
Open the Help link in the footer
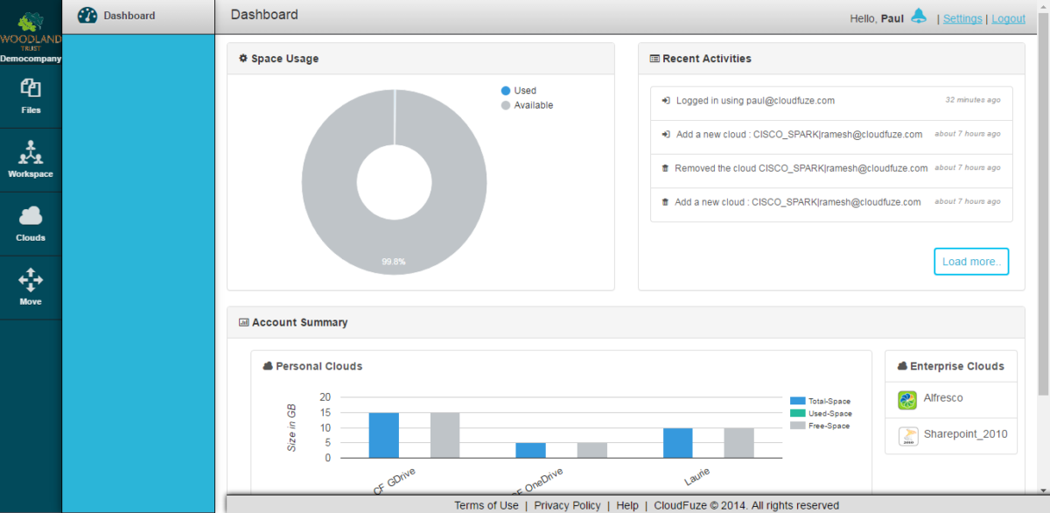(x=627, y=505)
